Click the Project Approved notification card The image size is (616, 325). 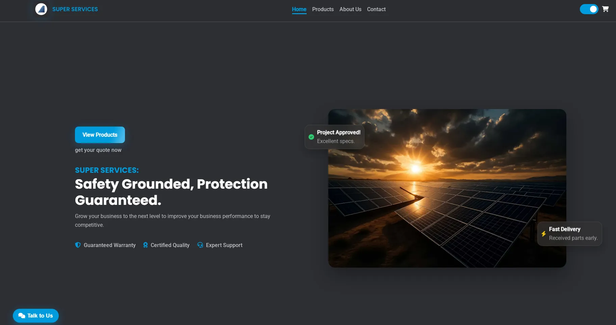[335, 137]
